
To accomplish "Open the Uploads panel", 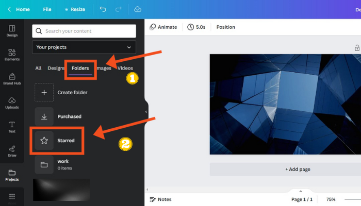I will (12, 103).
